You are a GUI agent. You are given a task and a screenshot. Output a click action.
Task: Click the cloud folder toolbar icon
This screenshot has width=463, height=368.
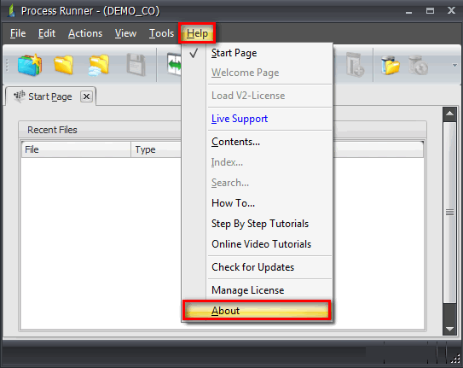click(x=99, y=65)
